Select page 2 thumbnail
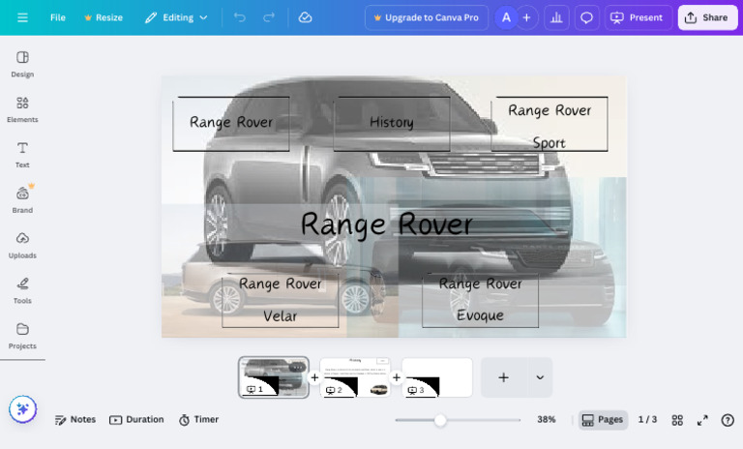Viewport: 743px width, 449px height. [355, 377]
